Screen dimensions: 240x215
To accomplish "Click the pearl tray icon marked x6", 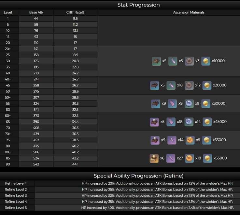I will 154,158.
